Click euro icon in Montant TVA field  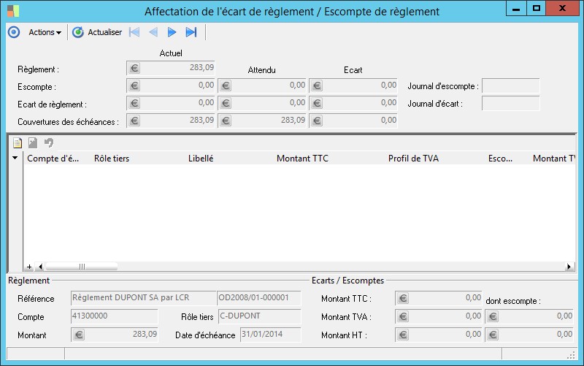point(403,316)
